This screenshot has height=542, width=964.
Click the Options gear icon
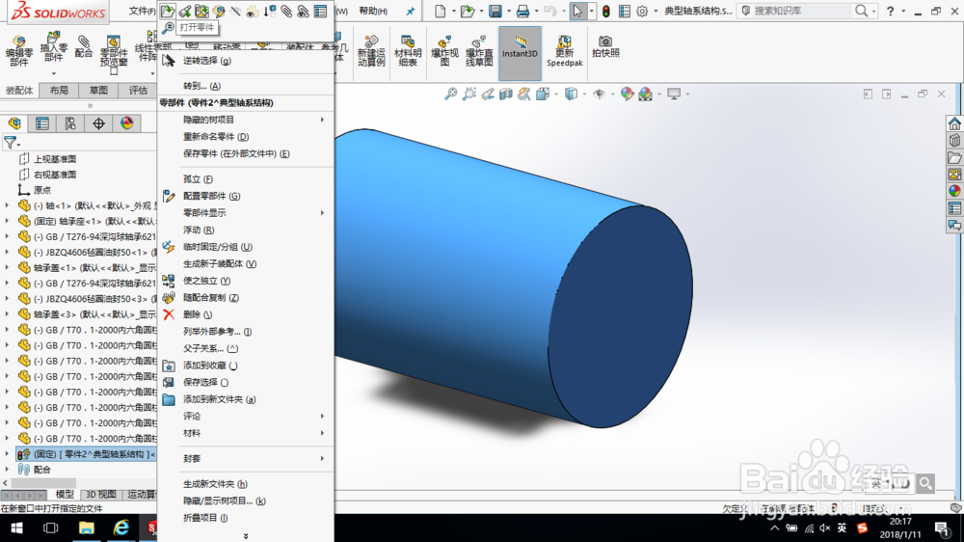(x=642, y=11)
